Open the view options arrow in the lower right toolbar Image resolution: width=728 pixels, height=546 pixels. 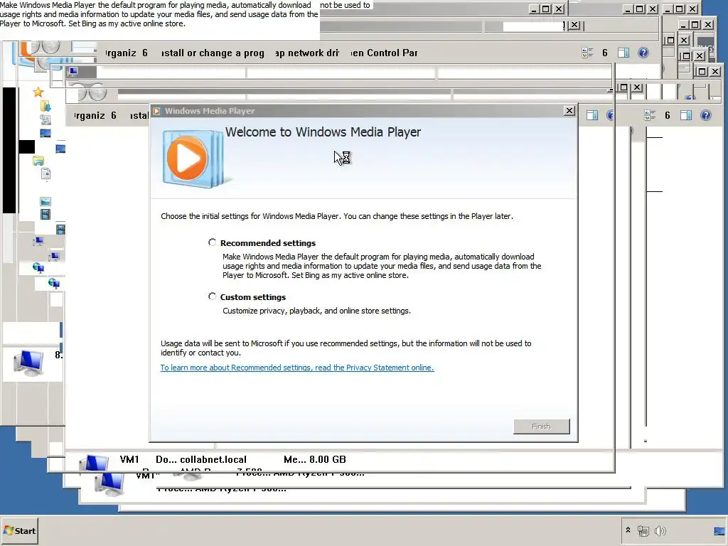coord(668,116)
